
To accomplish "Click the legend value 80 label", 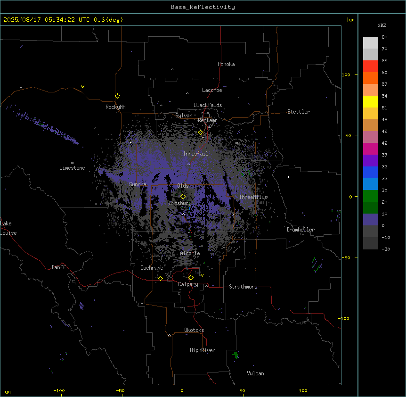I will pos(384,37).
